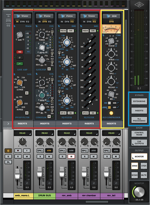The height and width of the screenshot is (205, 150).
Task: Click the 235L EXP/GTE mode switch
Action: (52, 54)
